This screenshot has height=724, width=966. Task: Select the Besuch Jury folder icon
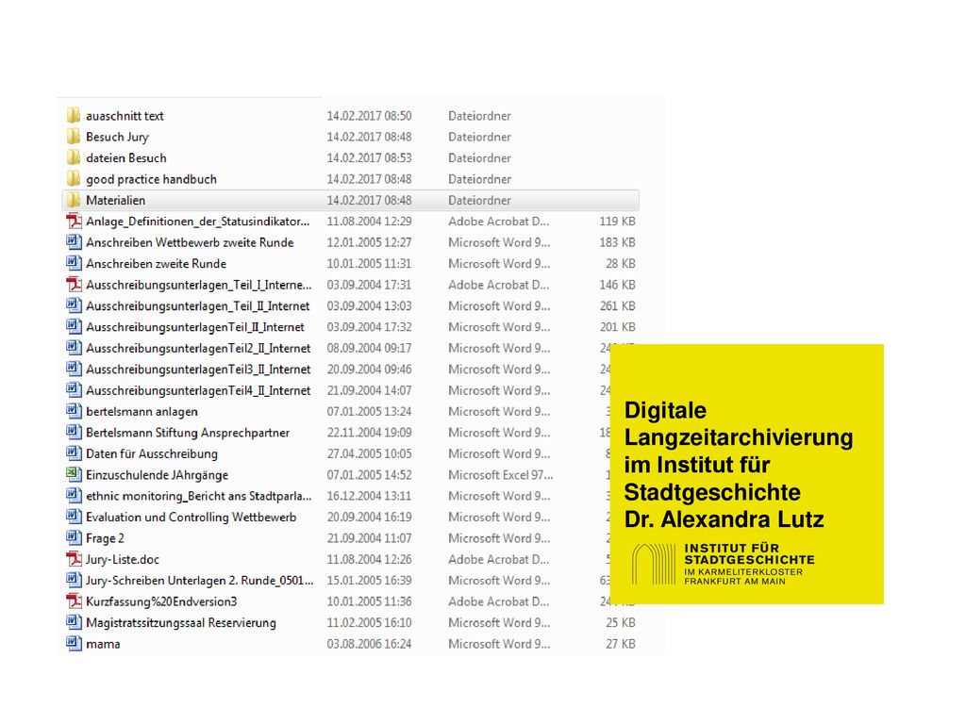tap(74, 137)
